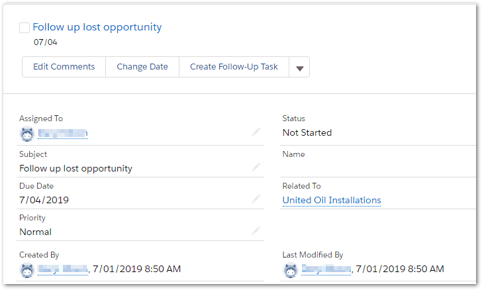Open the Created By user name link
Screen dimensions: 482x290
click(63, 269)
